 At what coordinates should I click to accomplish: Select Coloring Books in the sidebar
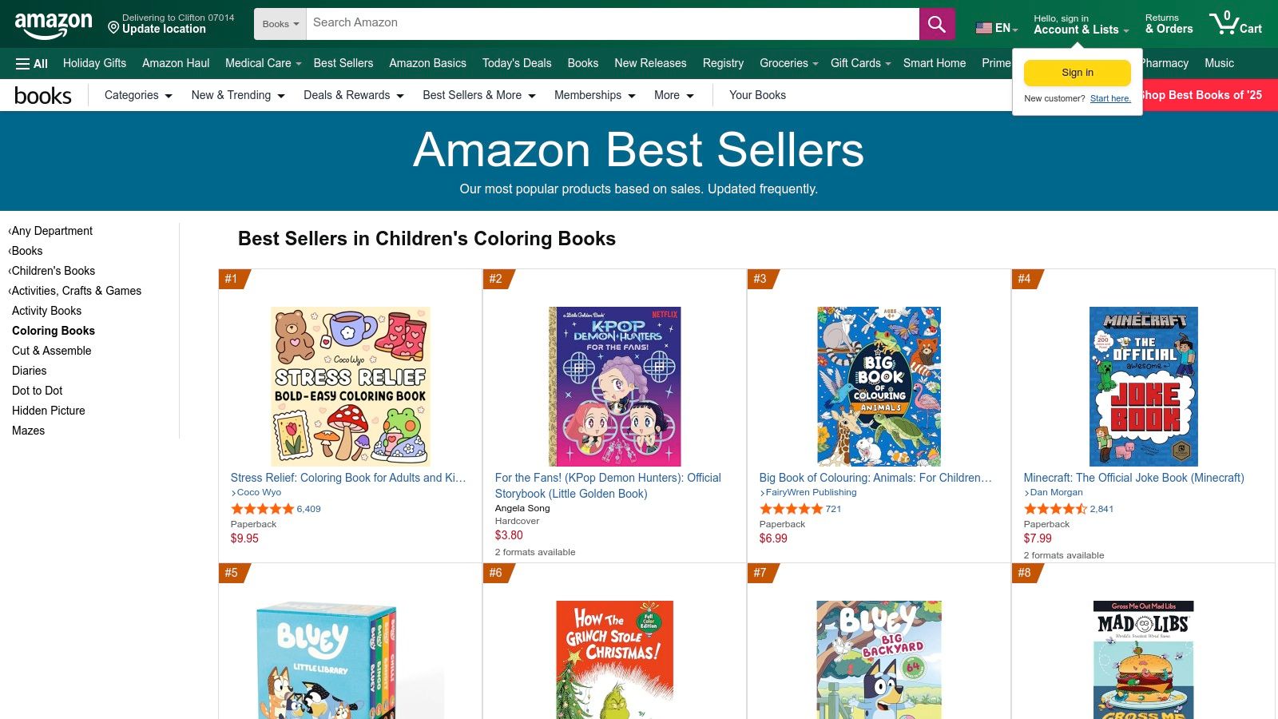coord(53,330)
